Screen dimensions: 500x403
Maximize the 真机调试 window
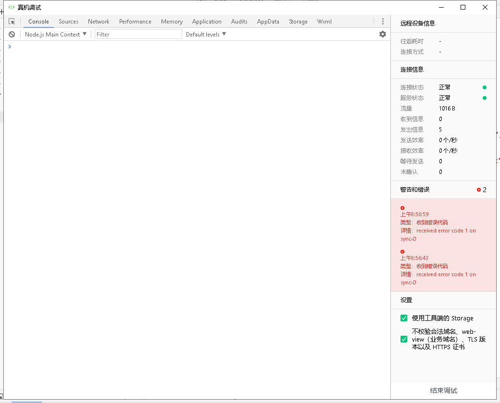(463, 7)
